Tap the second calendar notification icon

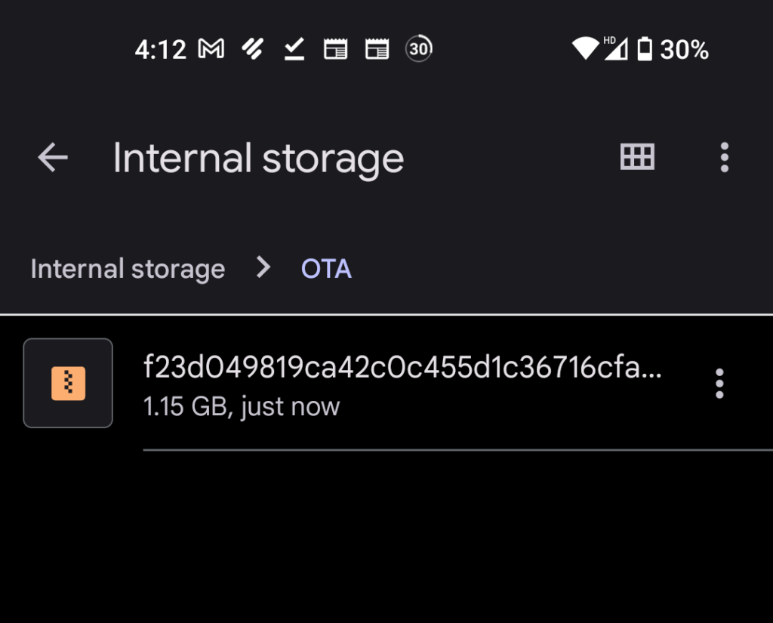377,49
